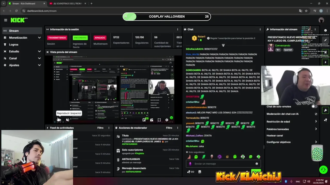The width and height of the screenshot is (330, 185).
Task: Click the ENCENDIDO partner income badge
Action: point(80,38)
